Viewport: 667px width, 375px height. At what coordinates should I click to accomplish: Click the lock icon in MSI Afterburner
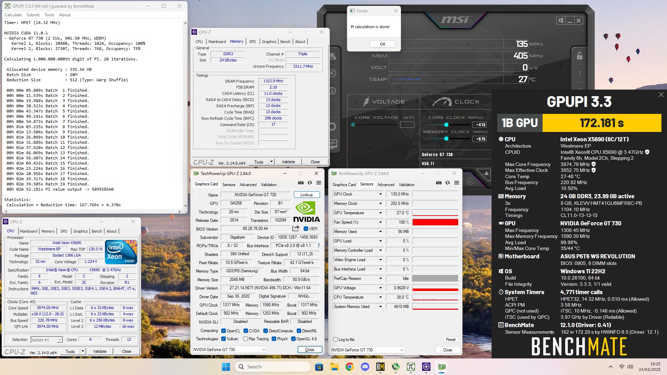[x=579, y=56]
